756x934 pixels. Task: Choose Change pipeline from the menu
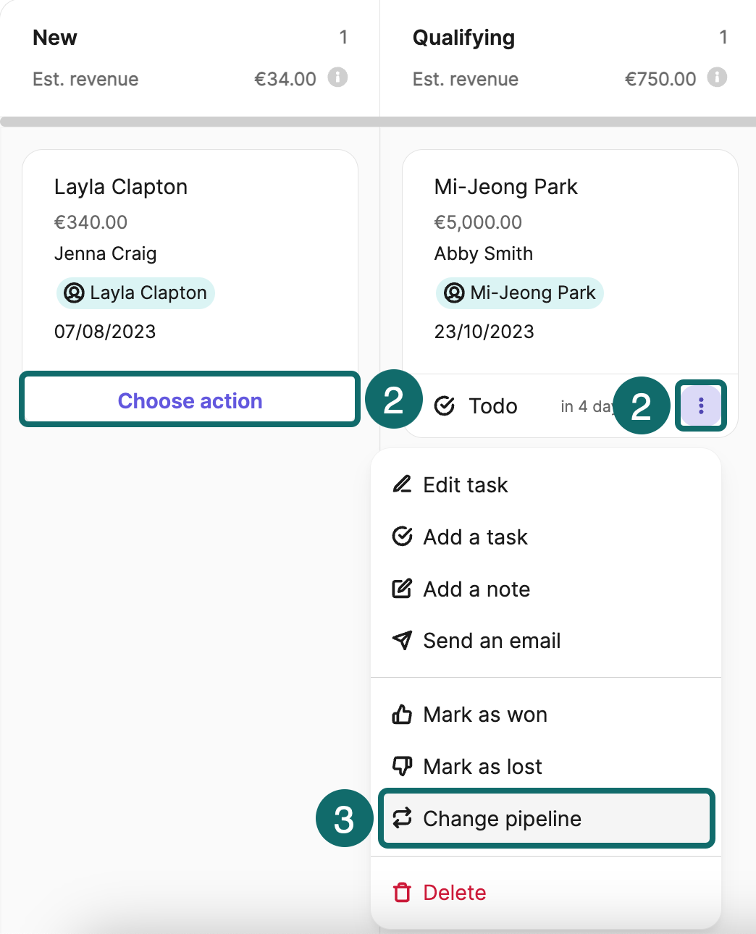[x=546, y=818]
